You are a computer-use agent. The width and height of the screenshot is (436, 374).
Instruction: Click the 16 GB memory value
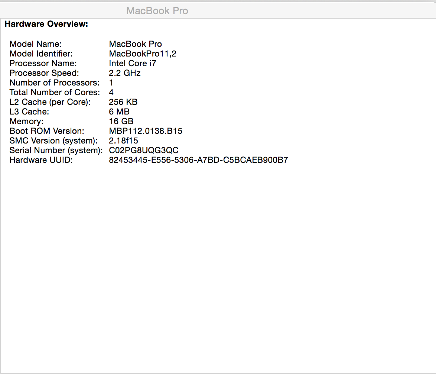121,122
